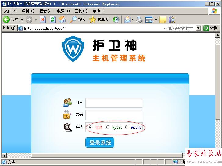222x166 pixels.
Task: Open the 文件(F) menu
Action: pyautogui.click(x=10, y=11)
